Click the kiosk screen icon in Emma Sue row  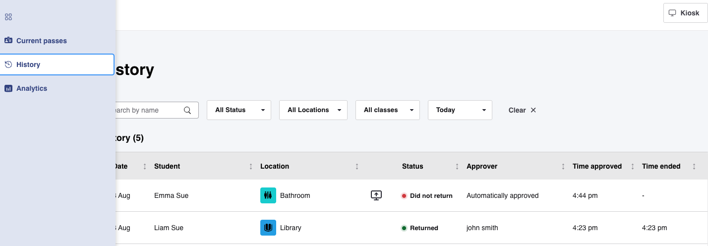pyautogui.click(x=376, y=195)
